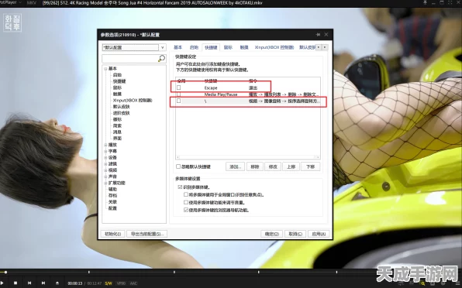Close the preferences dialog with the X
The height and width of the screenshot is (288, 462).
click(326, 34)
